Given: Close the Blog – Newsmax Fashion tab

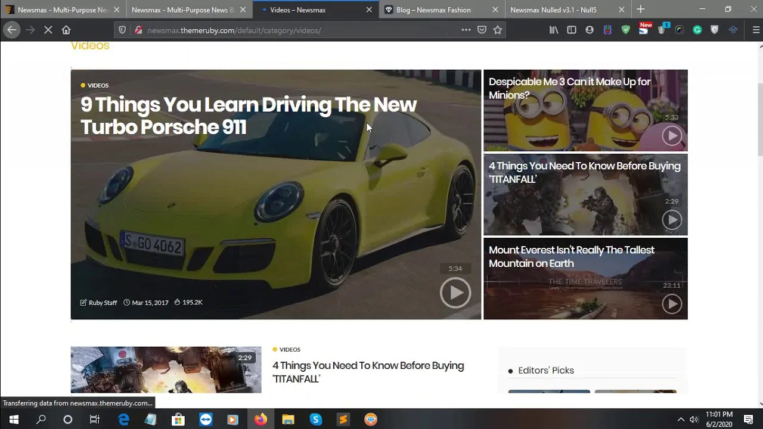Looking at the screenshot, I should coord(495,10).
